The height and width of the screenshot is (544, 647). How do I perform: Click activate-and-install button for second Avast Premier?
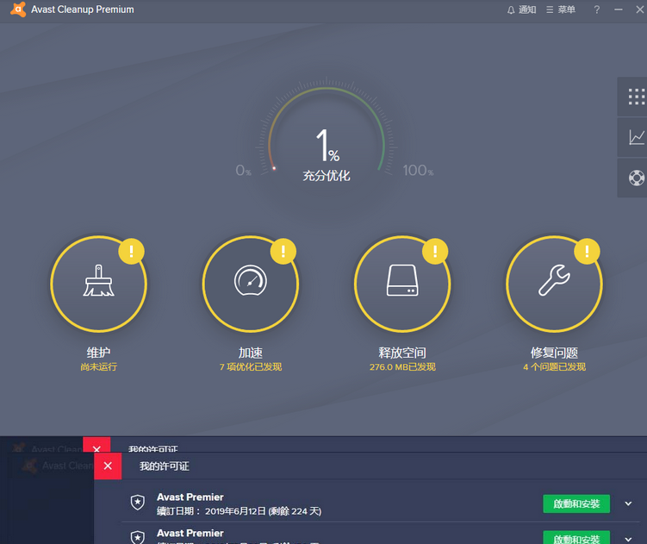(576, 537)
